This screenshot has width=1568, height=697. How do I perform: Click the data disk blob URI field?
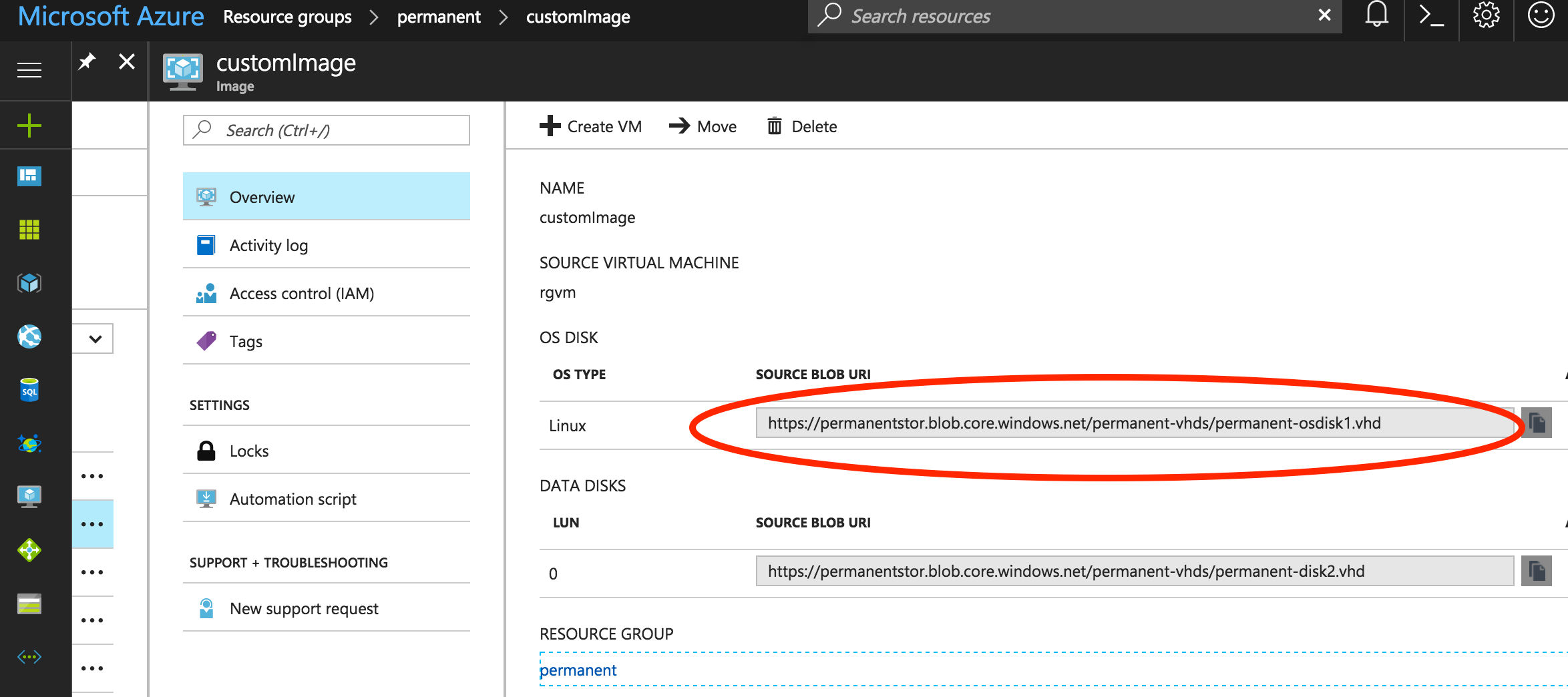pyautogui.click(x=1135, y=571)
